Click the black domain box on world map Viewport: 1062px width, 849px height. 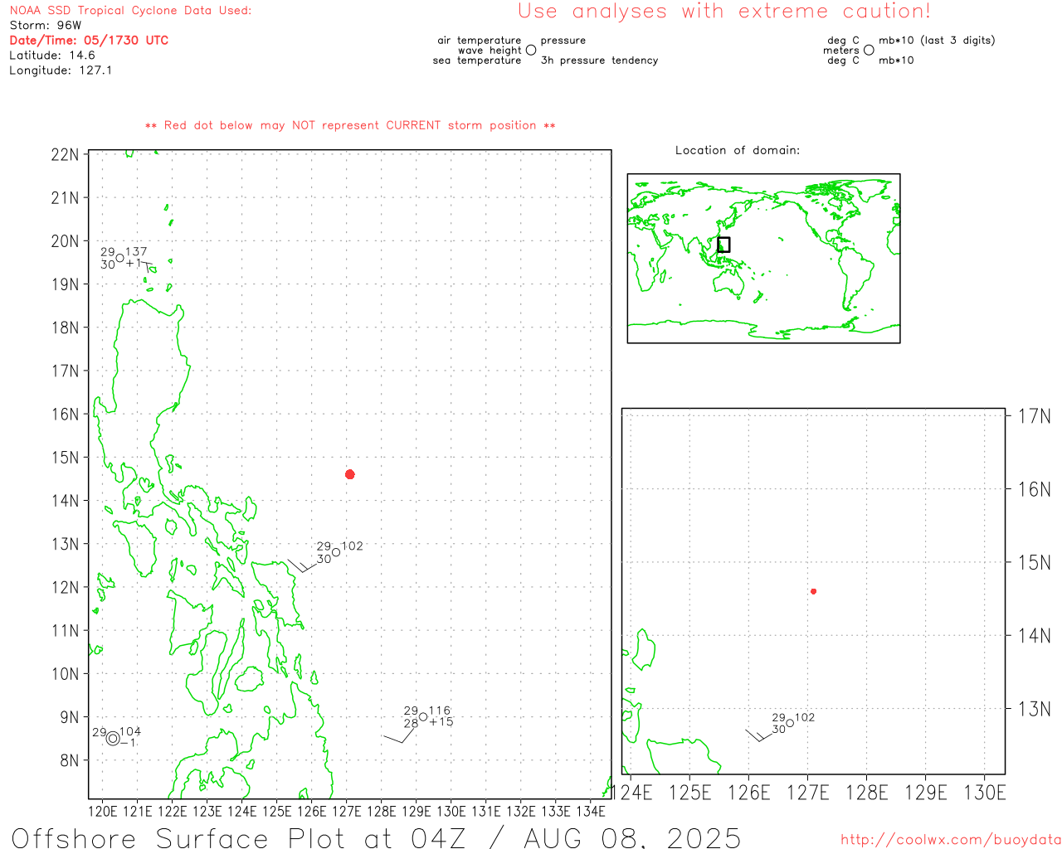pyautogui.click(x=723, y=245)
